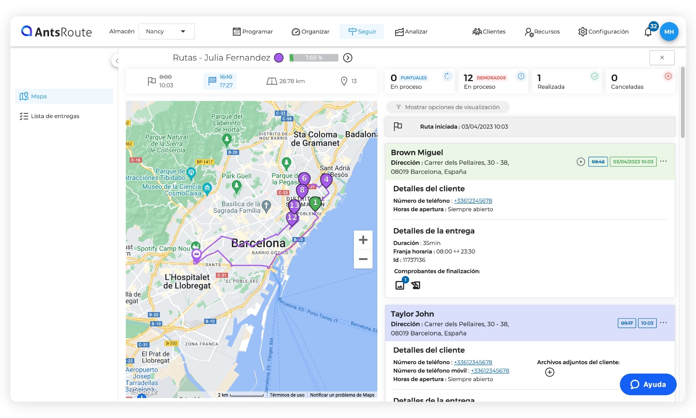Image resolution: width=696 pixels, height=418 pixels.
Task: Select the Seguir tab
Action: tap(362, 31)
